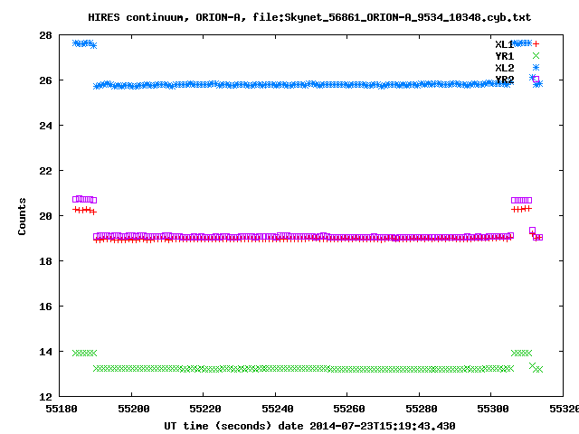Screen dimensions: 579x434
Task: Click x-axis tick label 55180
Action: coord(62,409)
